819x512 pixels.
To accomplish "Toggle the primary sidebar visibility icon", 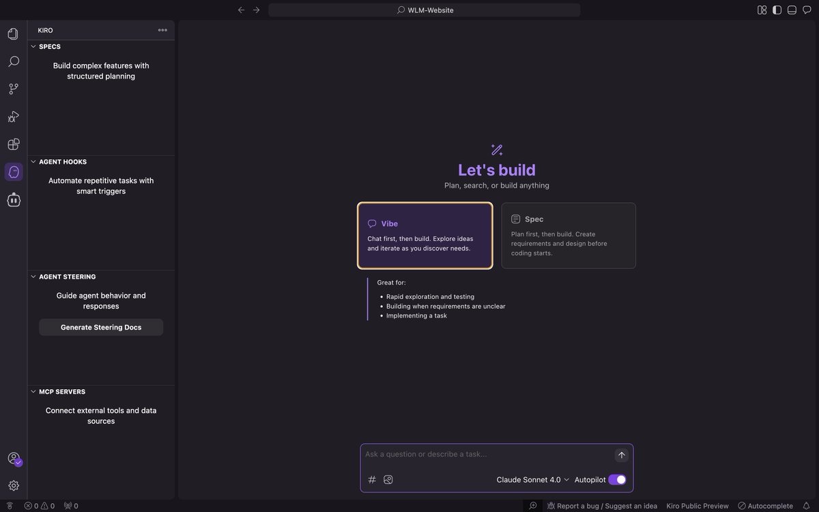I will tap(777, 10).
